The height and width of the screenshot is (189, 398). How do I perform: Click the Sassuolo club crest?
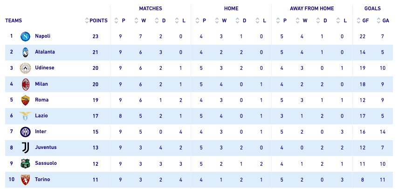(x=25, y=164)
